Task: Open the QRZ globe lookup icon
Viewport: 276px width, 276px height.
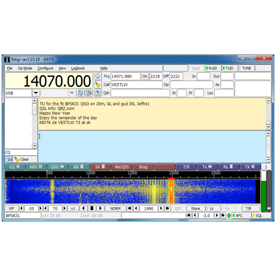Action: point(97,76)
